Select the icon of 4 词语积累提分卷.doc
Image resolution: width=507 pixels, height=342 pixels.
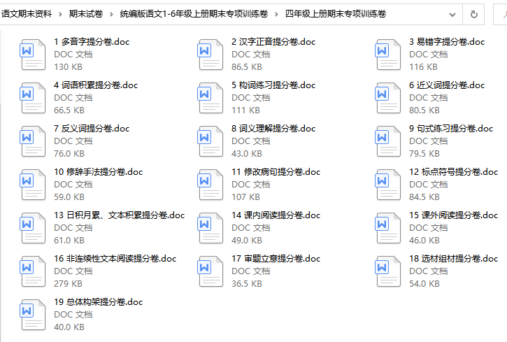[33, 98]
